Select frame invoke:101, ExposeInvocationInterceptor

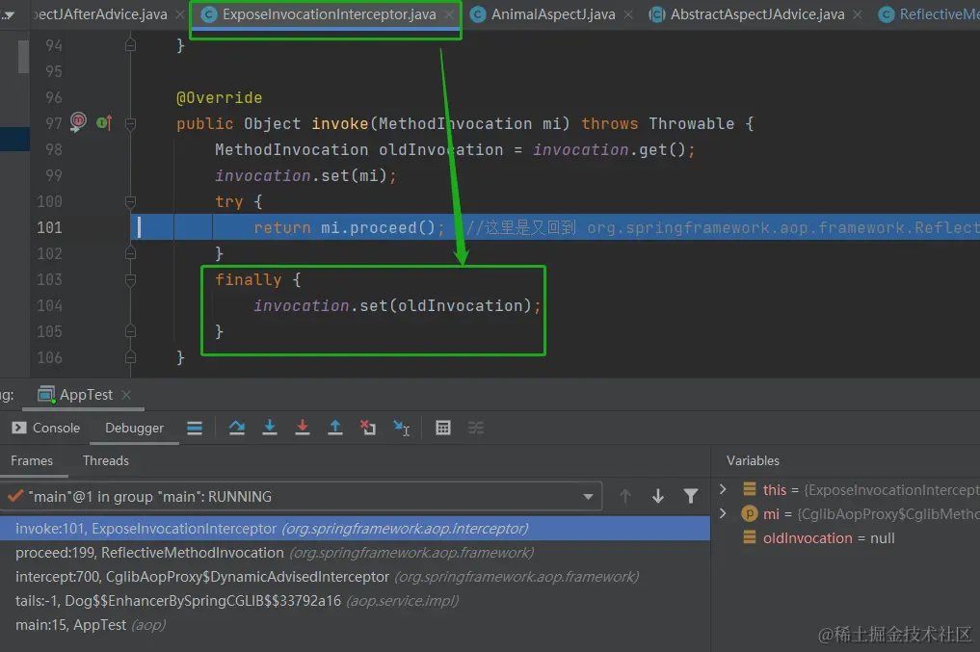355,529
